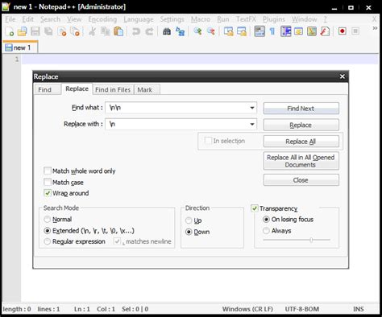Click the Undo arrow icon
Image resolution: width=382 pixels, height=317 pixels.
click(136, 31)
